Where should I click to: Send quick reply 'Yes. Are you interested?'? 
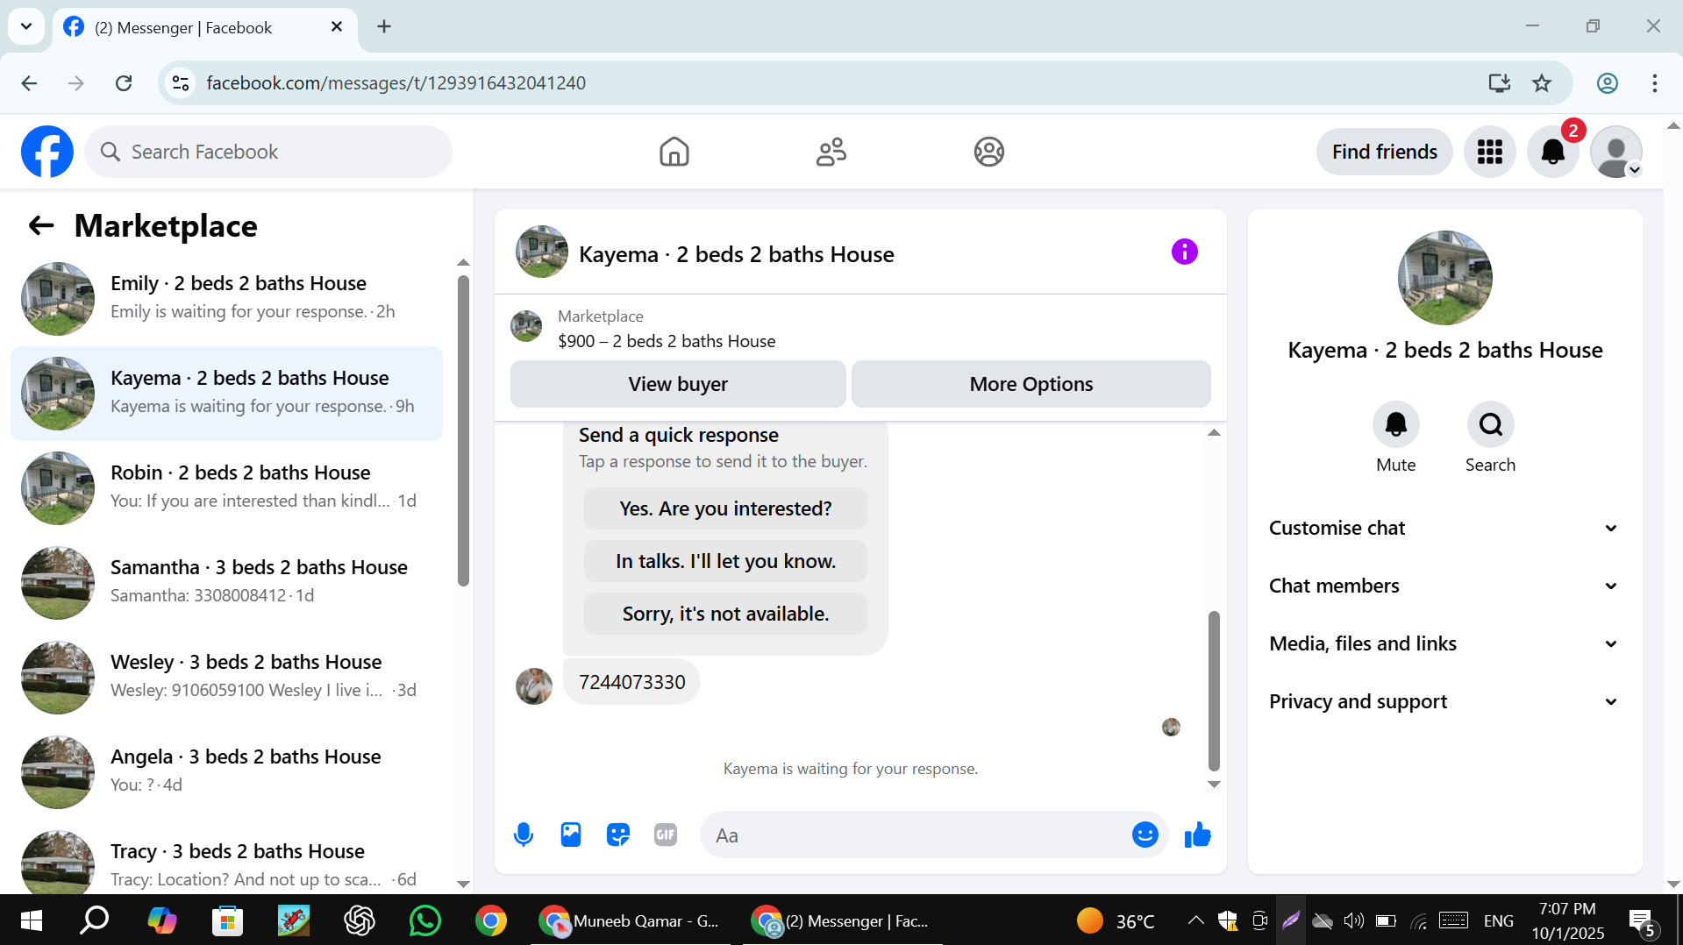coord(725,508)
